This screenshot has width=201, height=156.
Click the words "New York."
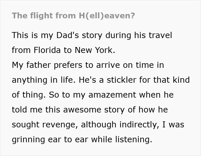pos(95,50)
